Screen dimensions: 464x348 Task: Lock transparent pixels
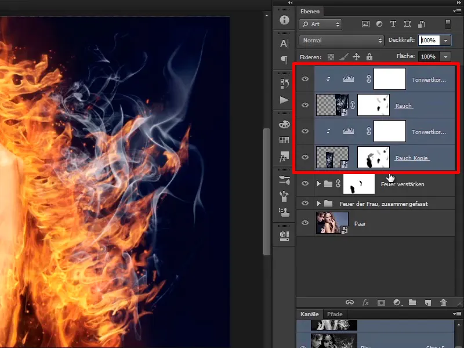(x=331, y=57)
